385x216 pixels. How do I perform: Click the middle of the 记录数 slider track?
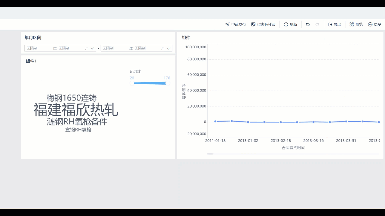(x=150, y=83)
